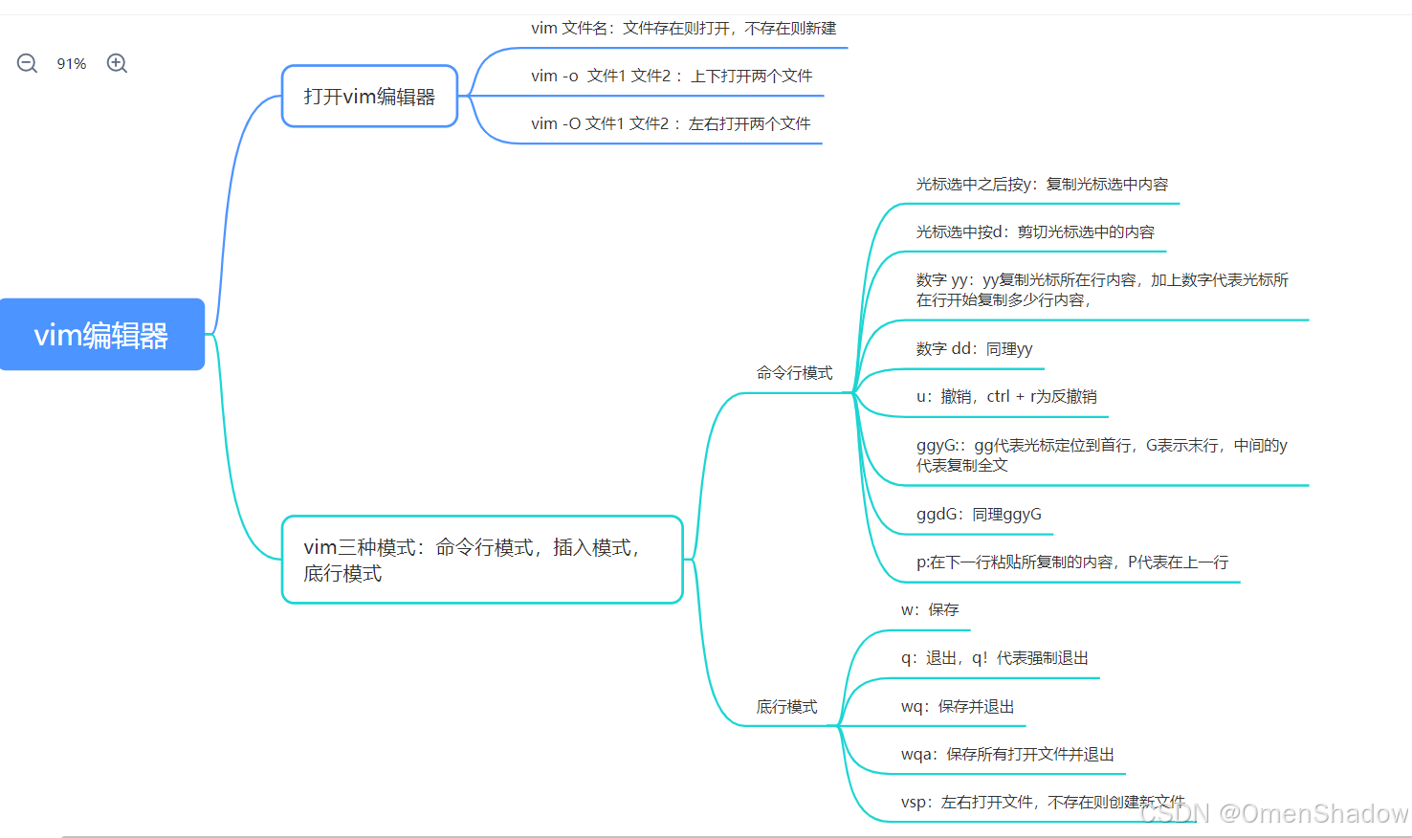Click 'p:在下一行粘贴所复制的内容' node
The width and height of the screenshot is (1412, 838).
coord(1072,562)
